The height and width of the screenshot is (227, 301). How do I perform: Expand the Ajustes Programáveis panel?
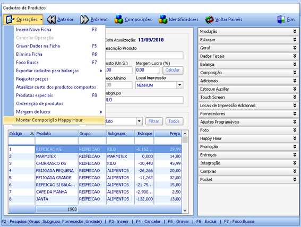pyautogui.click(x=248, y=123)
